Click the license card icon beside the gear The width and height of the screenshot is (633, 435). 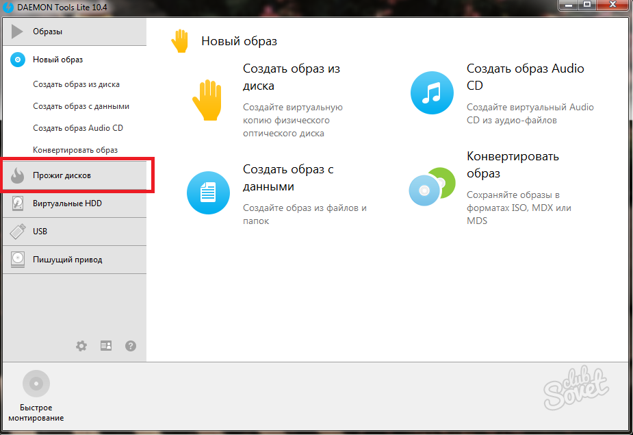pyautogui.click(x=106, y=346)
